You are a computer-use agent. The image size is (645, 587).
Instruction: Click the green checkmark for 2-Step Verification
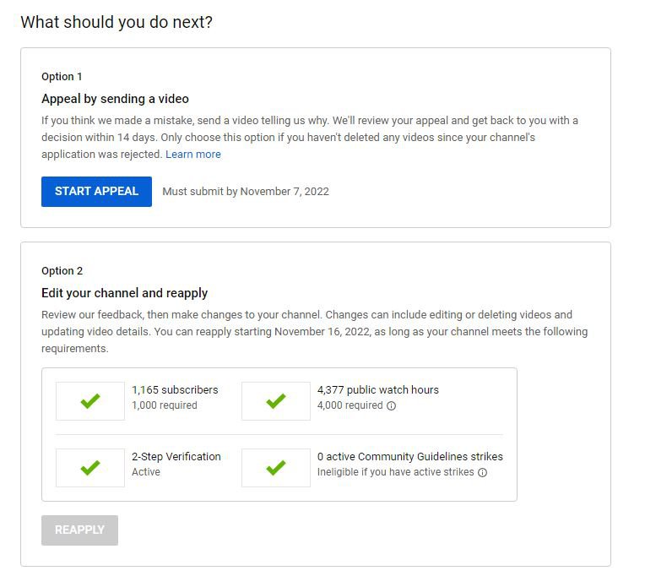pyautogui.click(x=90, y=467)
